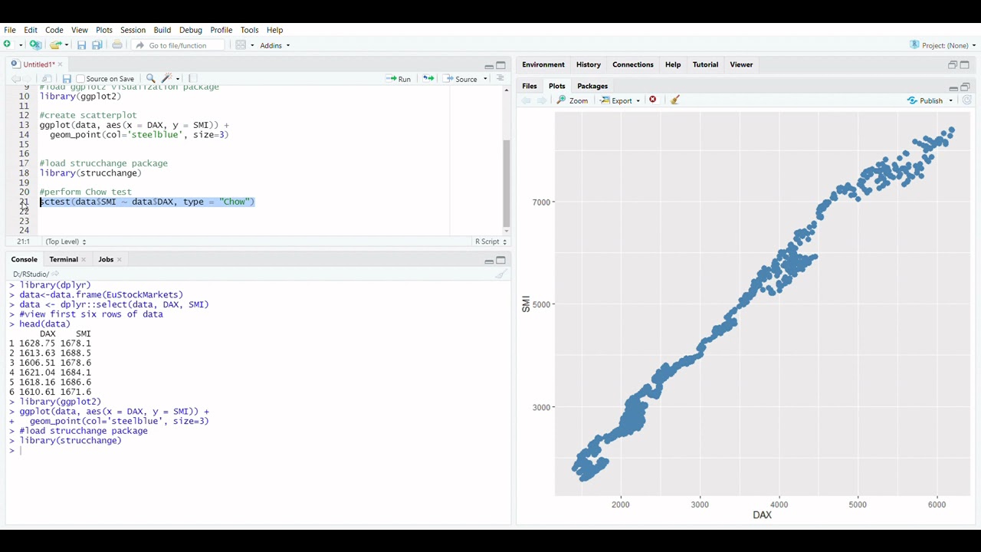This screenshot has height=552, width=981.
Task: Click the Publish button
Action: point(925,100)
